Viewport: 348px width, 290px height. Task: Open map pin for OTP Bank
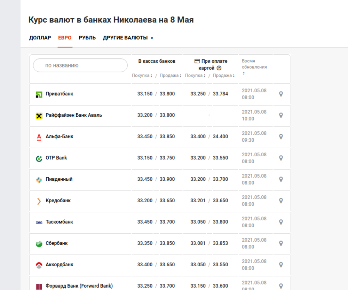(x=281, y=158)
